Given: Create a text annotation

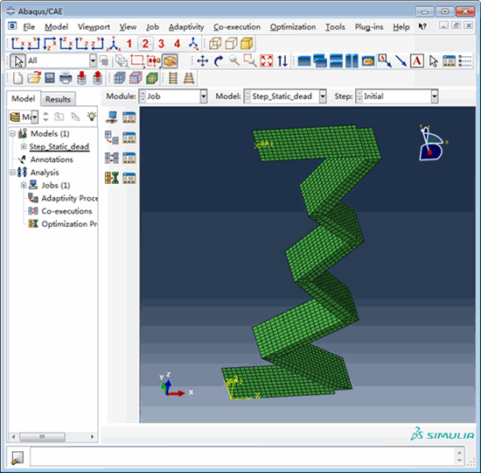Looking at the screenshot, I should (x=417, y=60).
